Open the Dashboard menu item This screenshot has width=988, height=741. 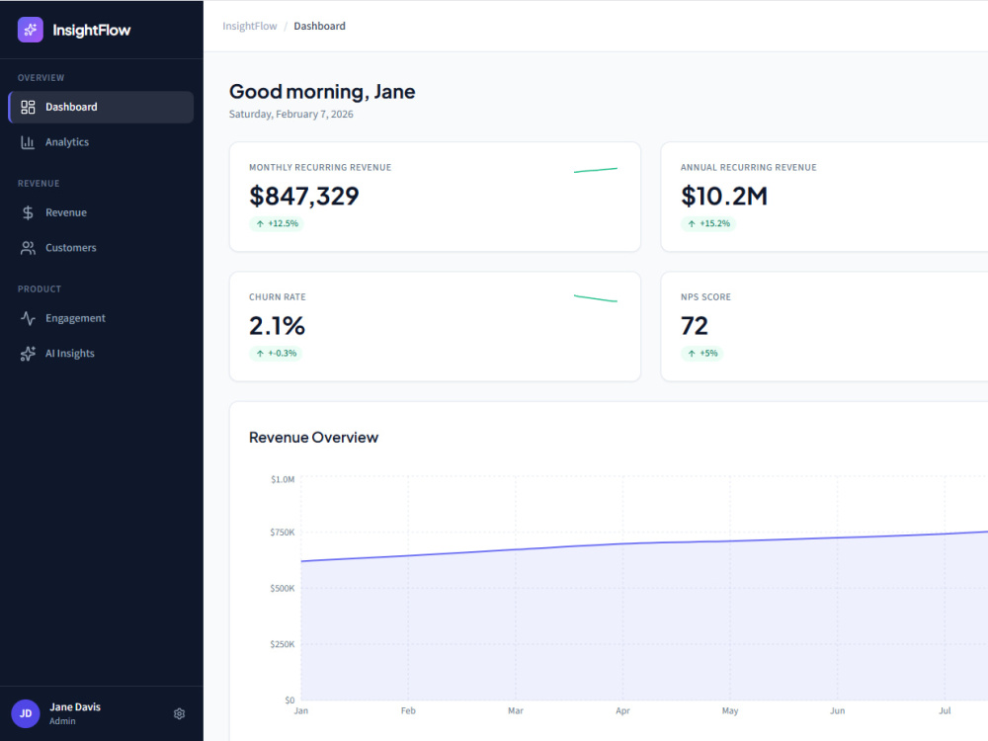(101, 107)
